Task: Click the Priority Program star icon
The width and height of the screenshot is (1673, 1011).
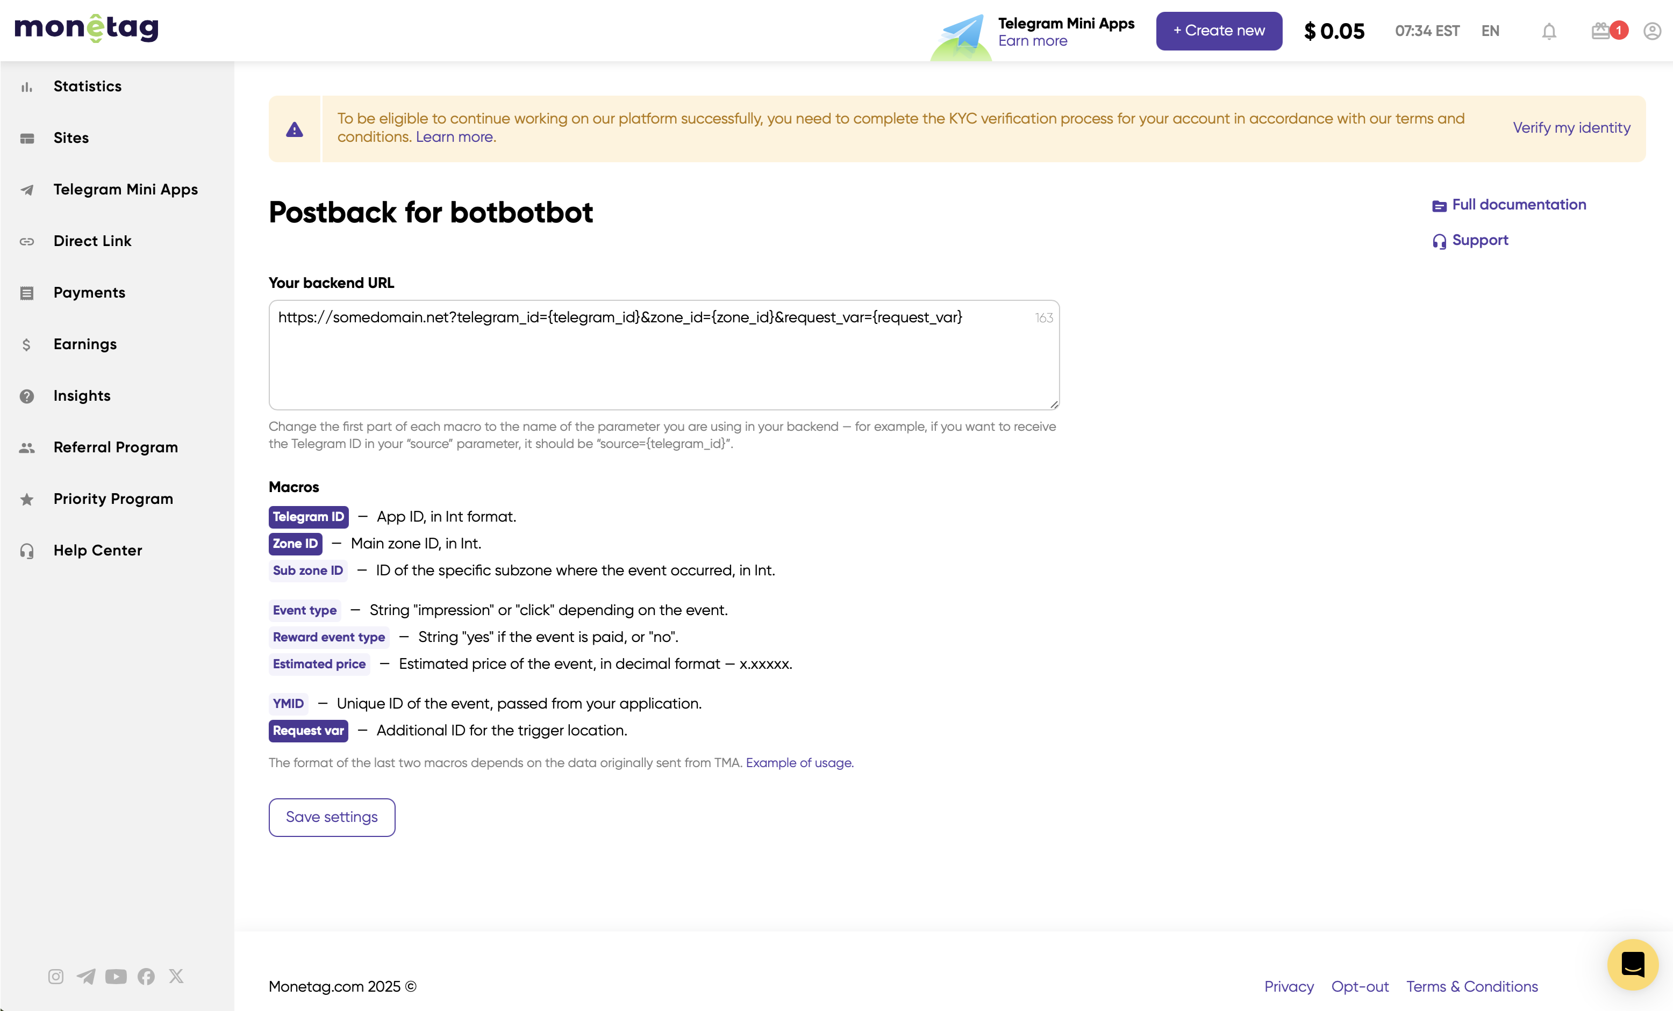Action: coord(26,500)
